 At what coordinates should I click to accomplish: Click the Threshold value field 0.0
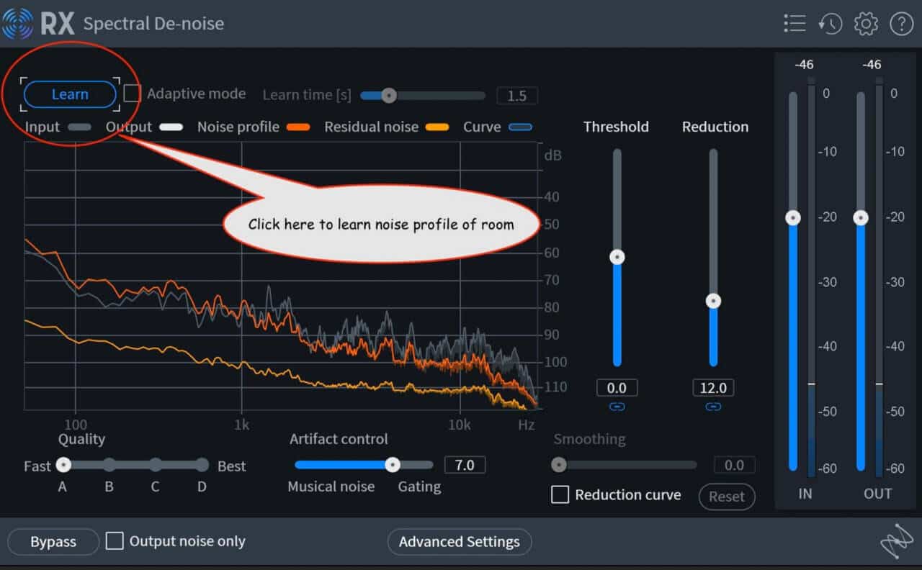click(x=617, y=388)
